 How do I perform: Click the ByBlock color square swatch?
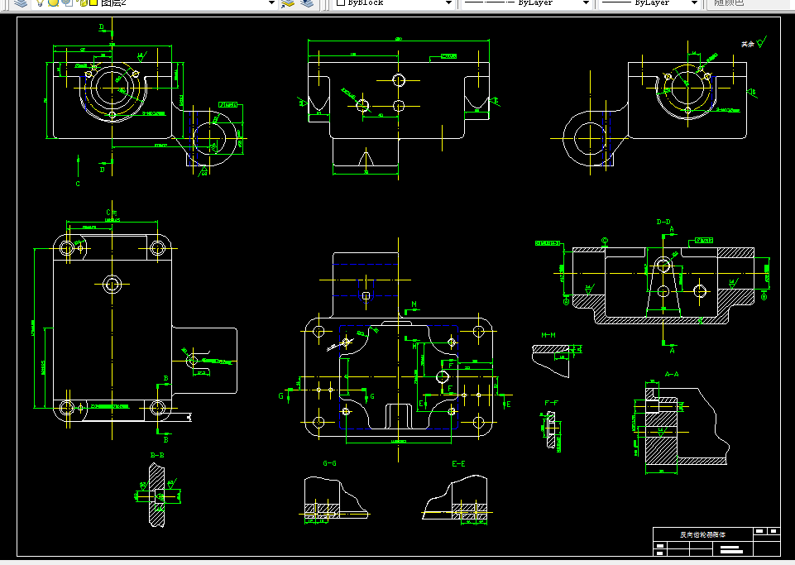(341, 2)
